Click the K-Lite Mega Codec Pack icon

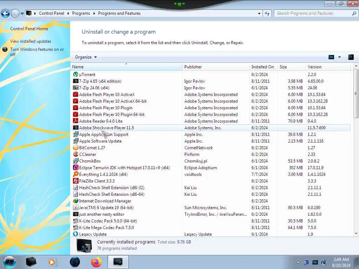click(x=76, y=227)
